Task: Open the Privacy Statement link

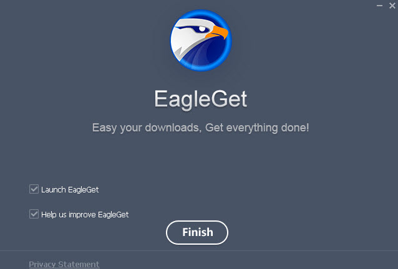Action: click(64, 265)
